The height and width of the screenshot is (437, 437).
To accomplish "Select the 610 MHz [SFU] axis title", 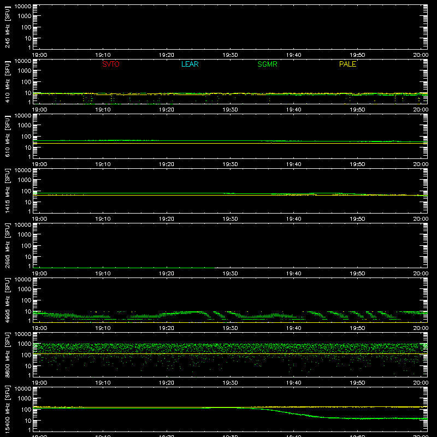I will [x=8, y=136].
